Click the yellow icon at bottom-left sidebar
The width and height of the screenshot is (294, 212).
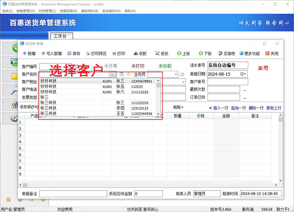point(8,199)
